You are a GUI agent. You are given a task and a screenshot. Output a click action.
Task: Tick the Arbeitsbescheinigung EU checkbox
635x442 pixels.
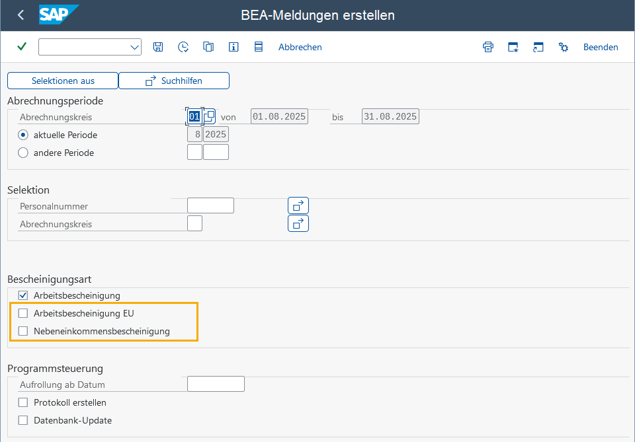23,313
